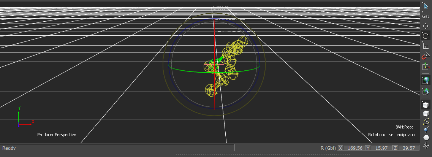
Task: Toggle the Z rotation axis button
Action: coord(395,148)
